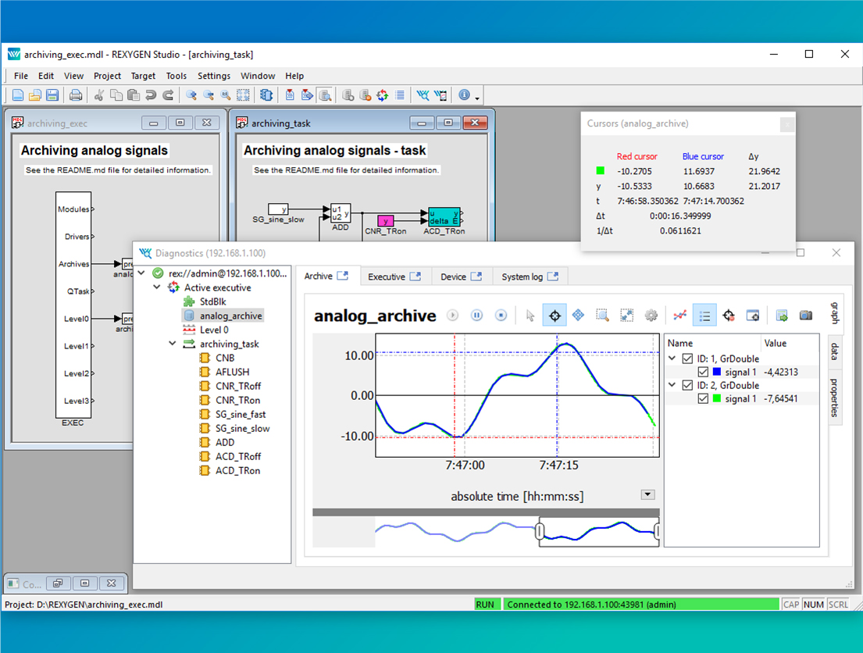Print the current diagram
Screen dimensions: 863x653
point(76,95)
